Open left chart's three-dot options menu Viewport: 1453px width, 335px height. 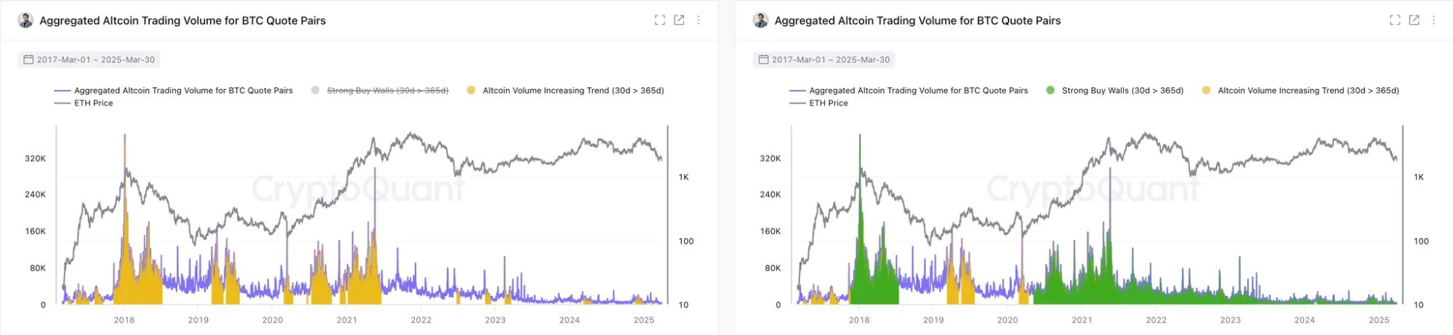coord(699,20)
